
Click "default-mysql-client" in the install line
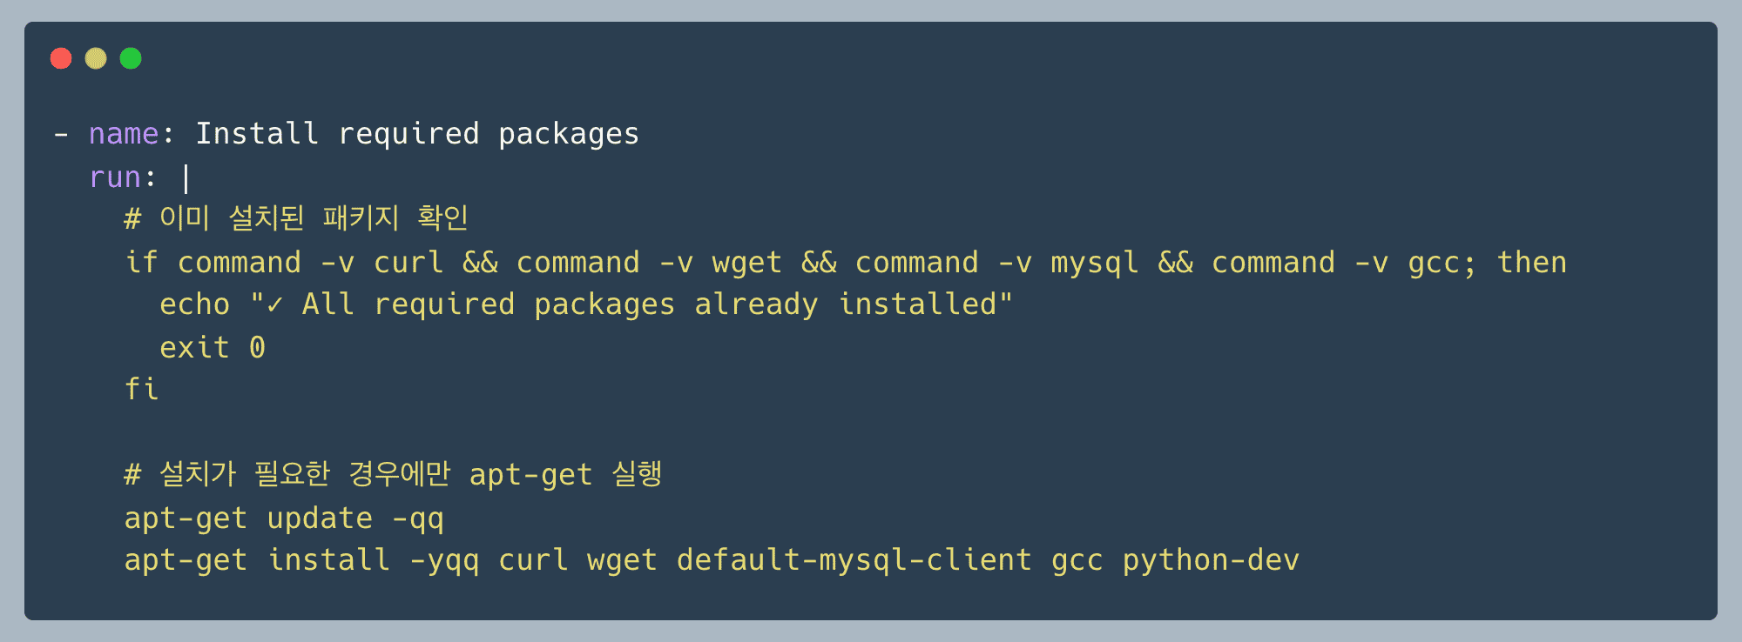854,560
